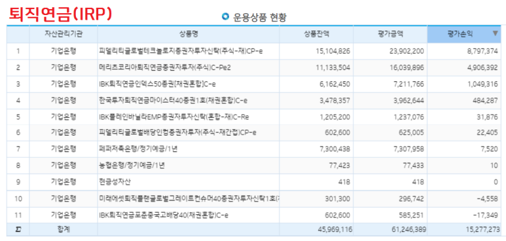Click balance value 11,133,504
The image size is (506, 241).
(334, 67)
